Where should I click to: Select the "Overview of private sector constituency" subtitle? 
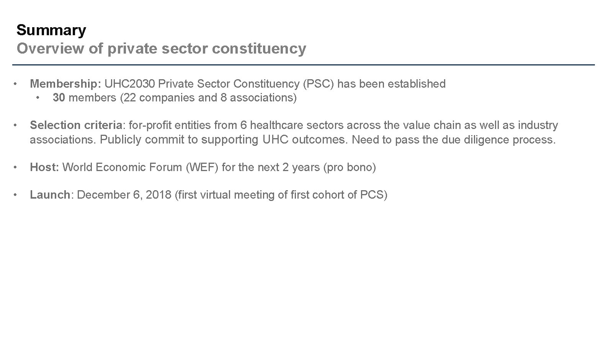coord(161,49)
